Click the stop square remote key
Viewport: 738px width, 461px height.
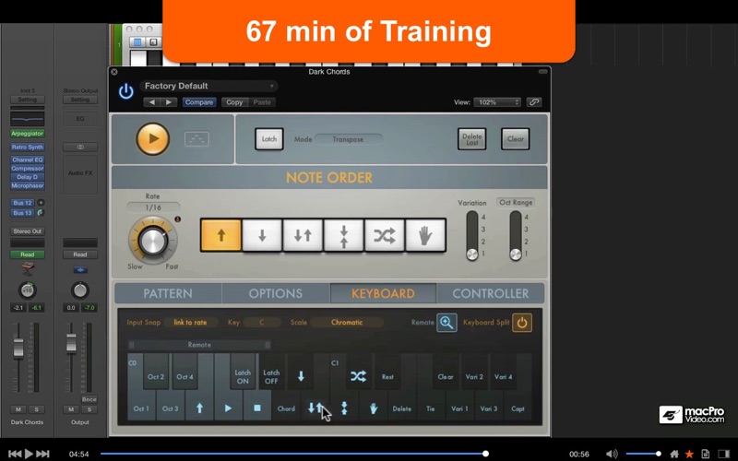[257, 408]
